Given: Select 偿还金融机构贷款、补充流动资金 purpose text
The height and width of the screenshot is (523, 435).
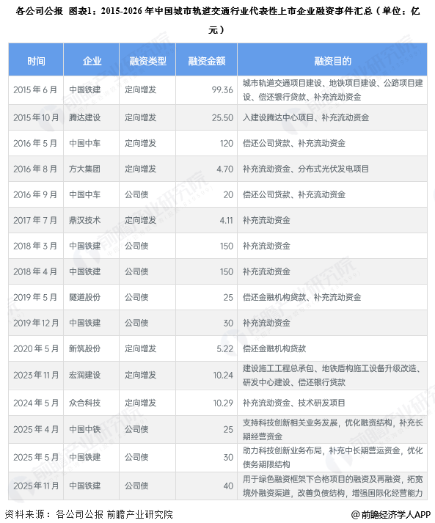Looking at the screenshot, I should pos(301,297).
